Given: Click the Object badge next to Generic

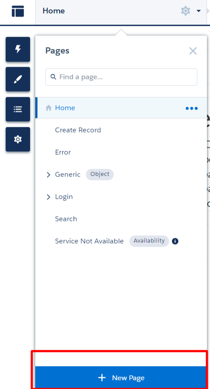Looking at the screenshot, I should 100,174.
